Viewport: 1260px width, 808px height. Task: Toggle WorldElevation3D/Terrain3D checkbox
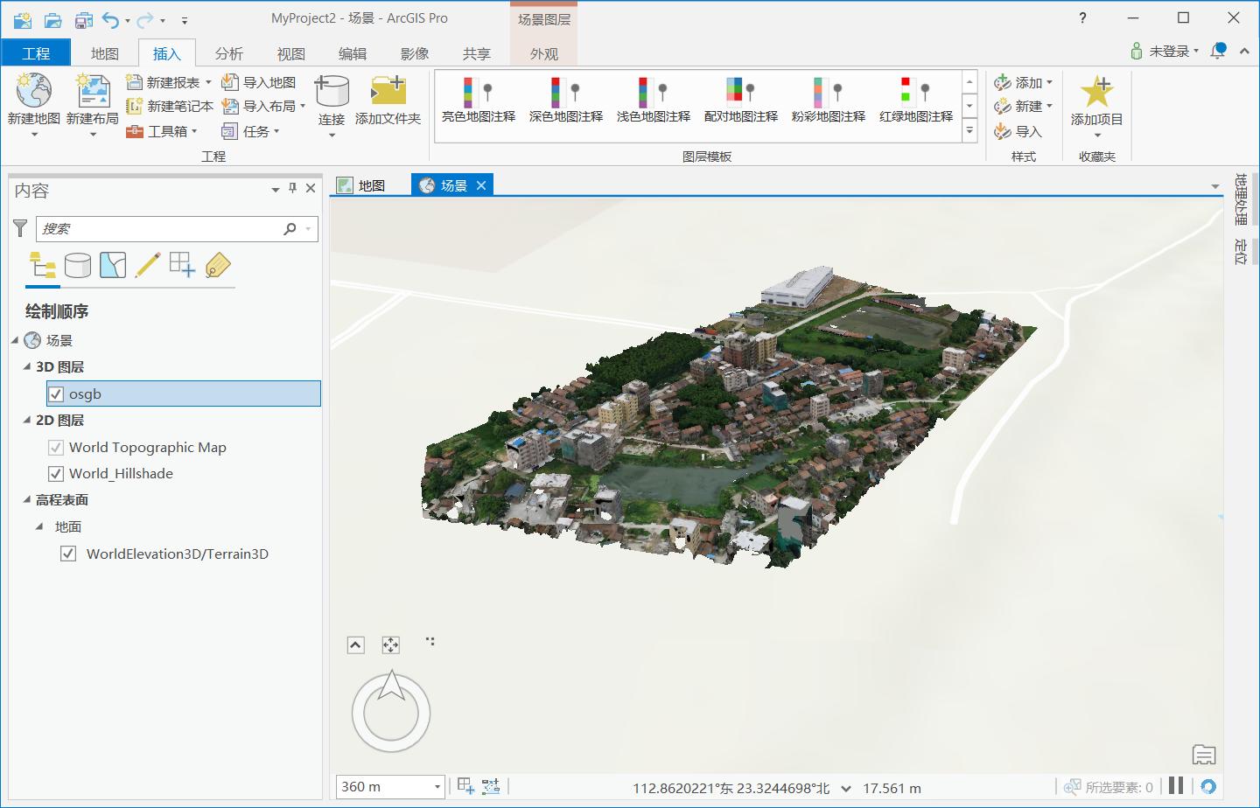pyautogui.click(x=68, y=554)
